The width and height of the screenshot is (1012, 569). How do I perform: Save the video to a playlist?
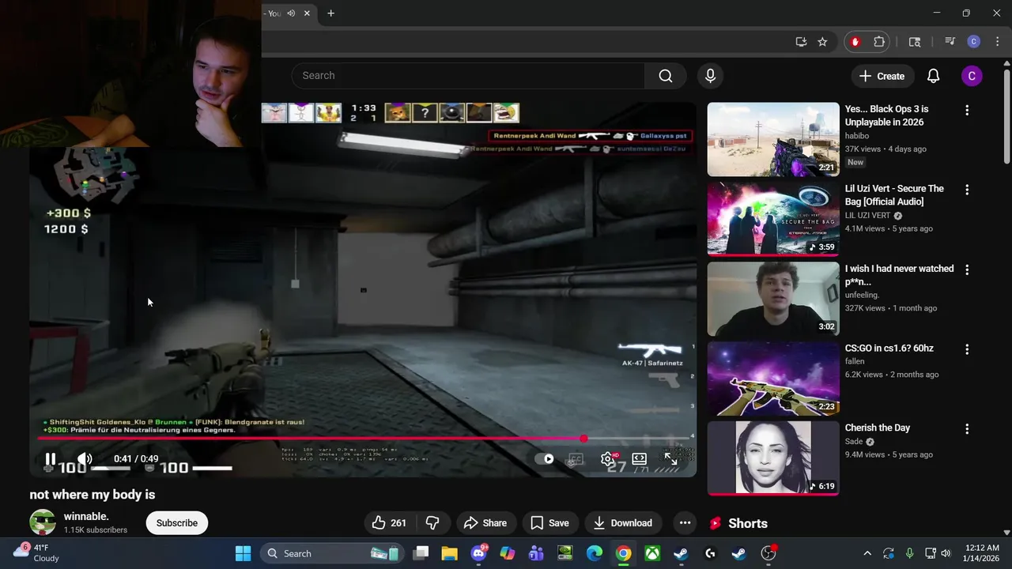[549, 523]
